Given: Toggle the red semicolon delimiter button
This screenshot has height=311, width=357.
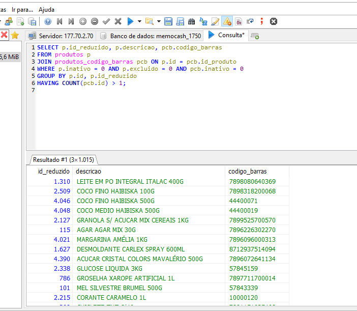Looking at the screenshot, I should click(261, 21).
